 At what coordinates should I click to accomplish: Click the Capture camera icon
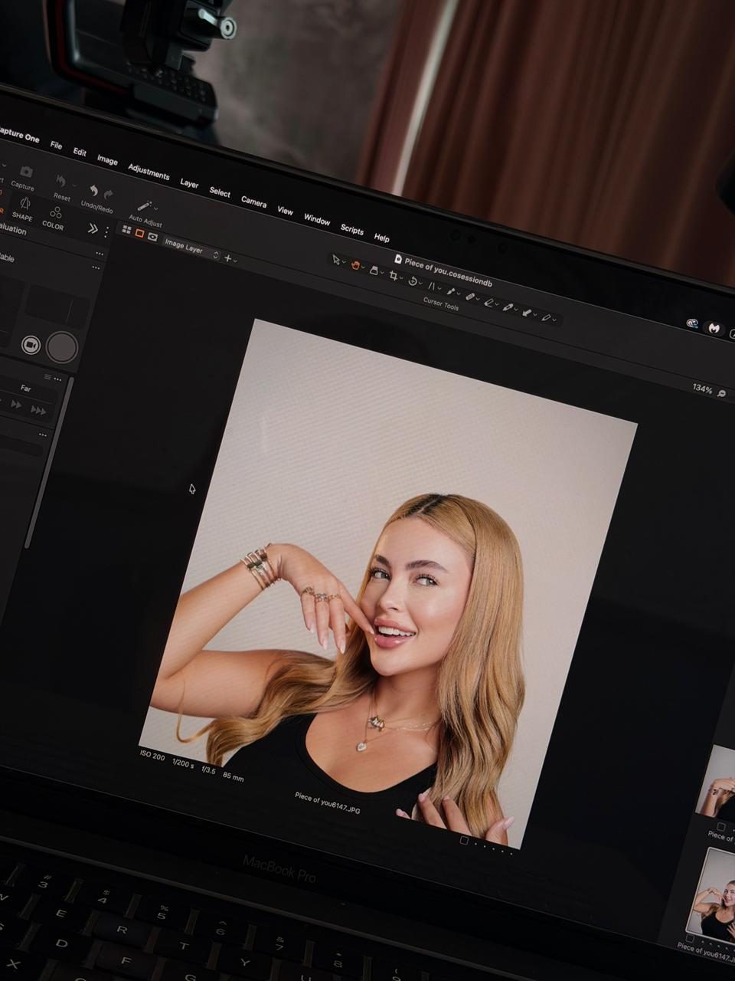coord(26,172)
